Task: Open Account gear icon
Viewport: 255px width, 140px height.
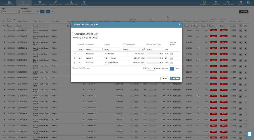Action: pos(240,3)
